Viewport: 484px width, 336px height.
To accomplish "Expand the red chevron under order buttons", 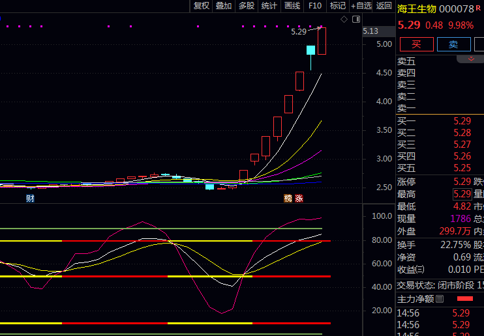I will coord(470,59).
